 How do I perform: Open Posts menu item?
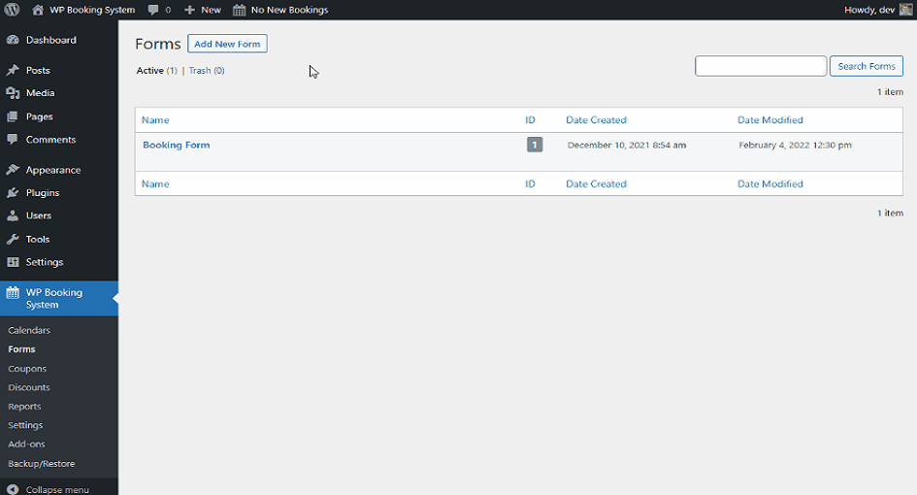point(38,70)
